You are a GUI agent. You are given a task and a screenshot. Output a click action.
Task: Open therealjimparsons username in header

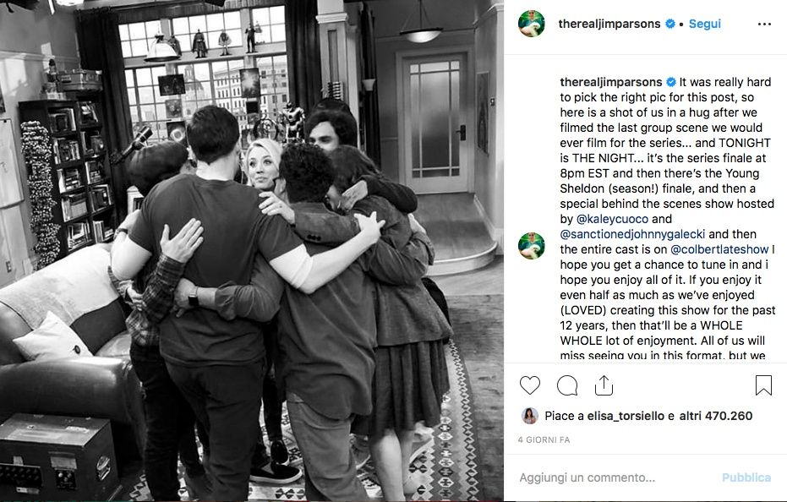pos(609,24)
